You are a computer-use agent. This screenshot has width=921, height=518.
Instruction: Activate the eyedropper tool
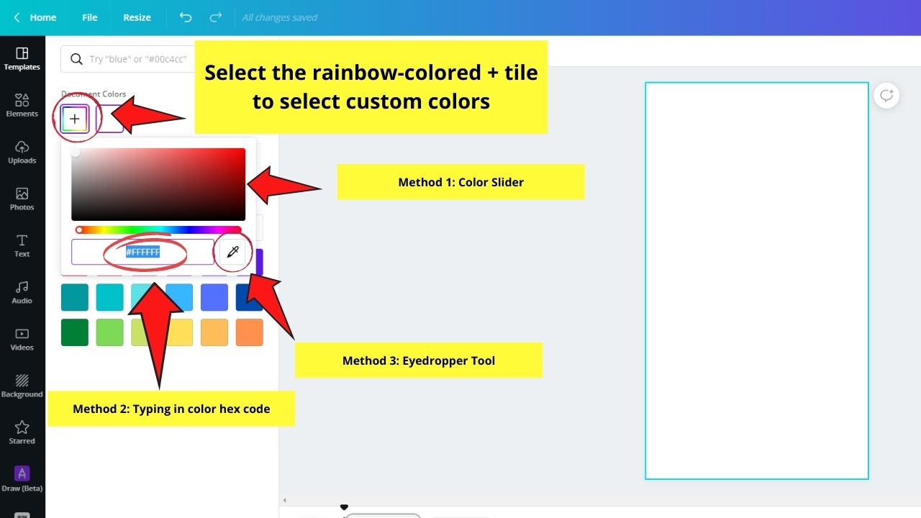pos(232,252)
